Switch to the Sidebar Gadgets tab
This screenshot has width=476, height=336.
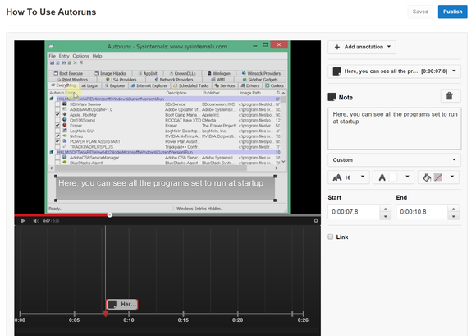[260, 80]
